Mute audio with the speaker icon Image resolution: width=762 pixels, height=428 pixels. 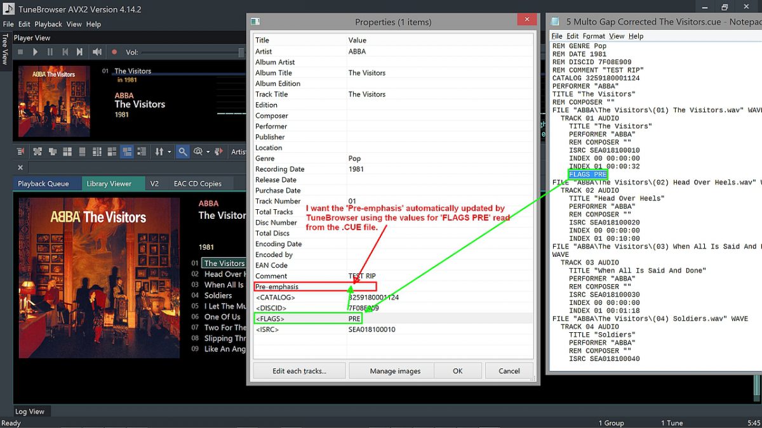(x=97, y=52)
